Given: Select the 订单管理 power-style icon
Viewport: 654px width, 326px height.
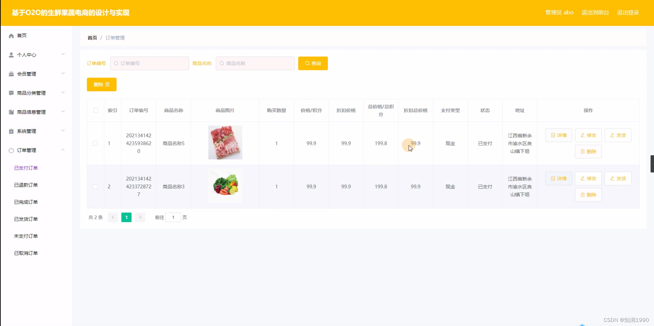Looking at the screenshot, I should [x=11, y=150].
